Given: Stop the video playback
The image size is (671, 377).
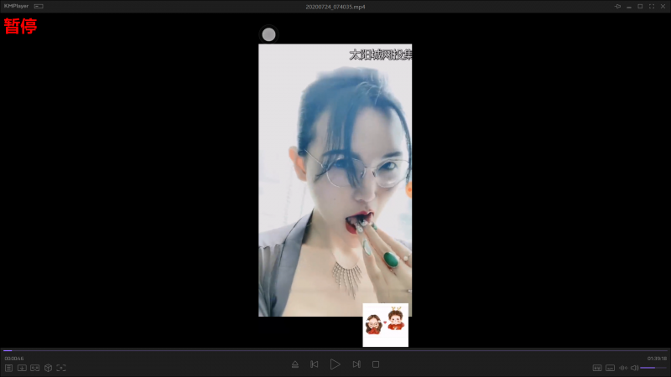Looking at the screenshot, I should click(376, 364).
